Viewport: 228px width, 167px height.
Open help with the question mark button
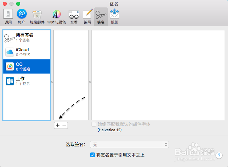click(x=219, y=156)
